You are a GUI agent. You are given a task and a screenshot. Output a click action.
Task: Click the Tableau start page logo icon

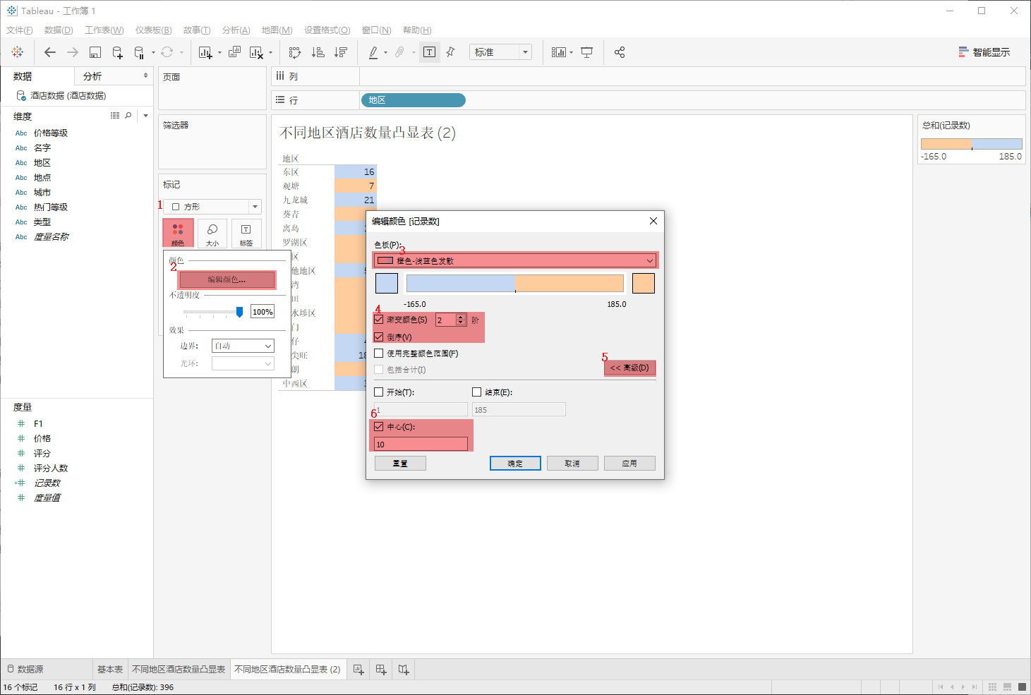(x=18, y=52)
